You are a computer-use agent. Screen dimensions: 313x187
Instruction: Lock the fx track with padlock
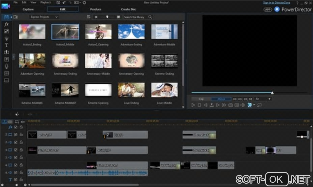pos(21,127)
